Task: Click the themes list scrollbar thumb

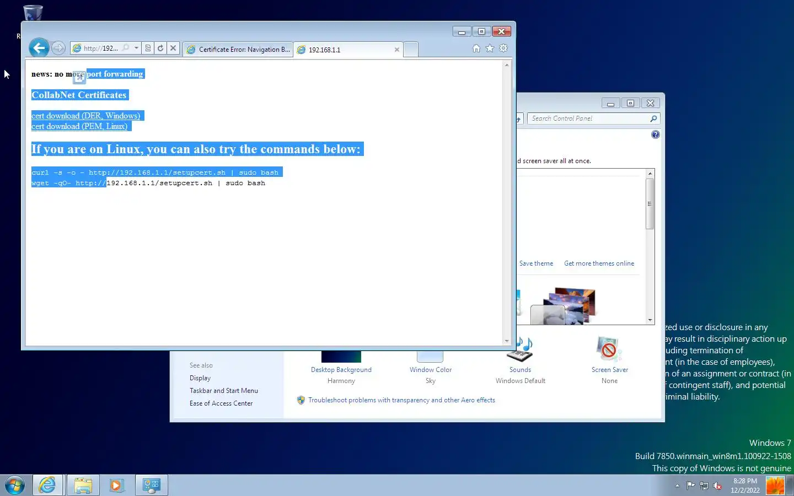Action: pos(650,204)
